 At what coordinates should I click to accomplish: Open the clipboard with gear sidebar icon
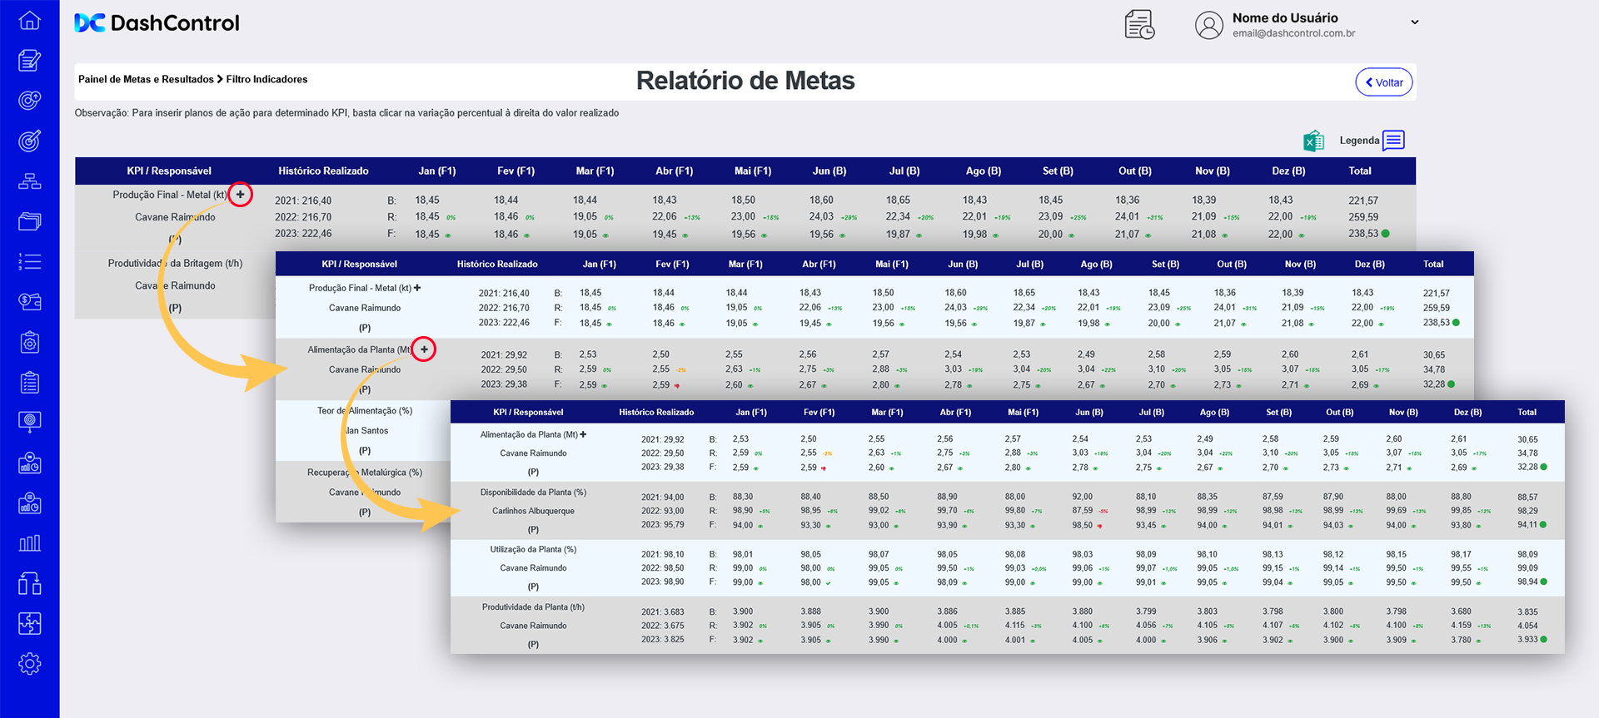pyautogui.click(x=29, y=342)
